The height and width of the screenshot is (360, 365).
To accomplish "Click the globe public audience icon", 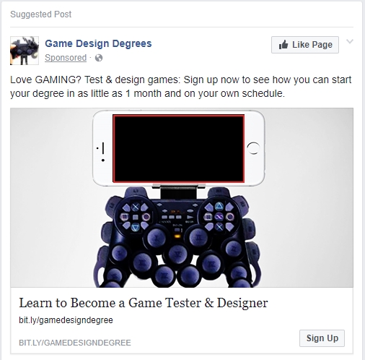I will 99,58.
